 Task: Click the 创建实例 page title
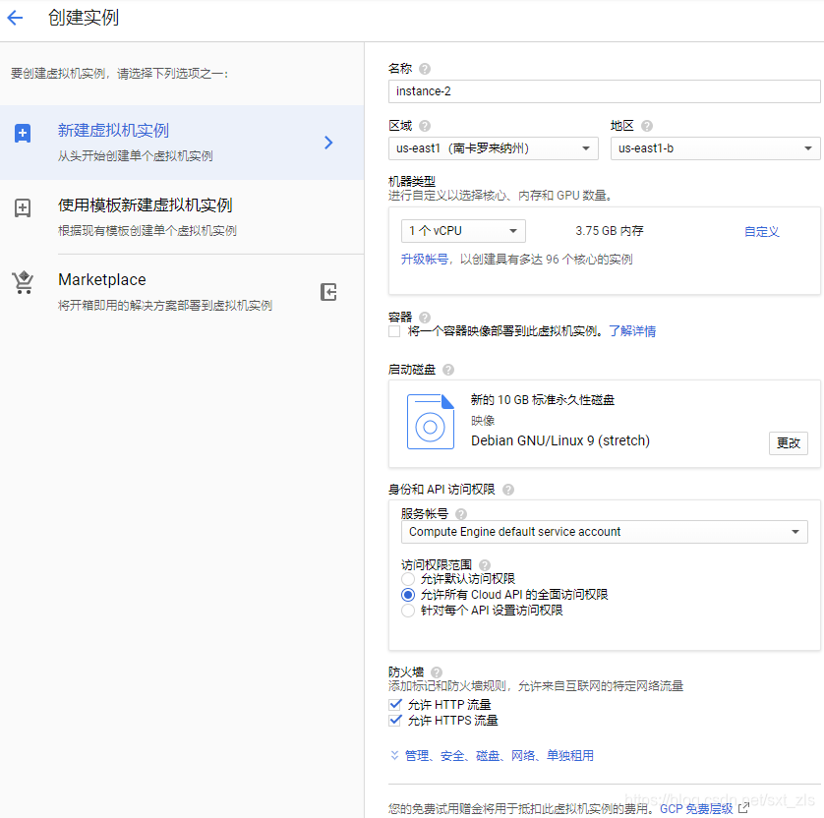(x=84, y=18)
